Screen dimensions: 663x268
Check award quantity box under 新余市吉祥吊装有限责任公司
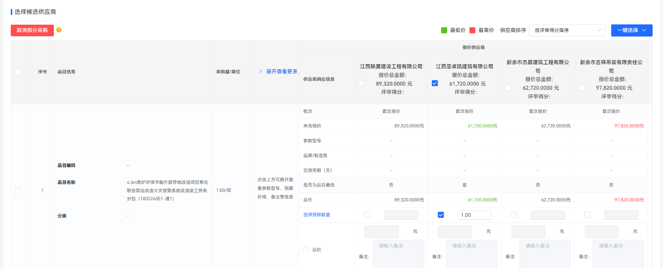click(587, 215)
